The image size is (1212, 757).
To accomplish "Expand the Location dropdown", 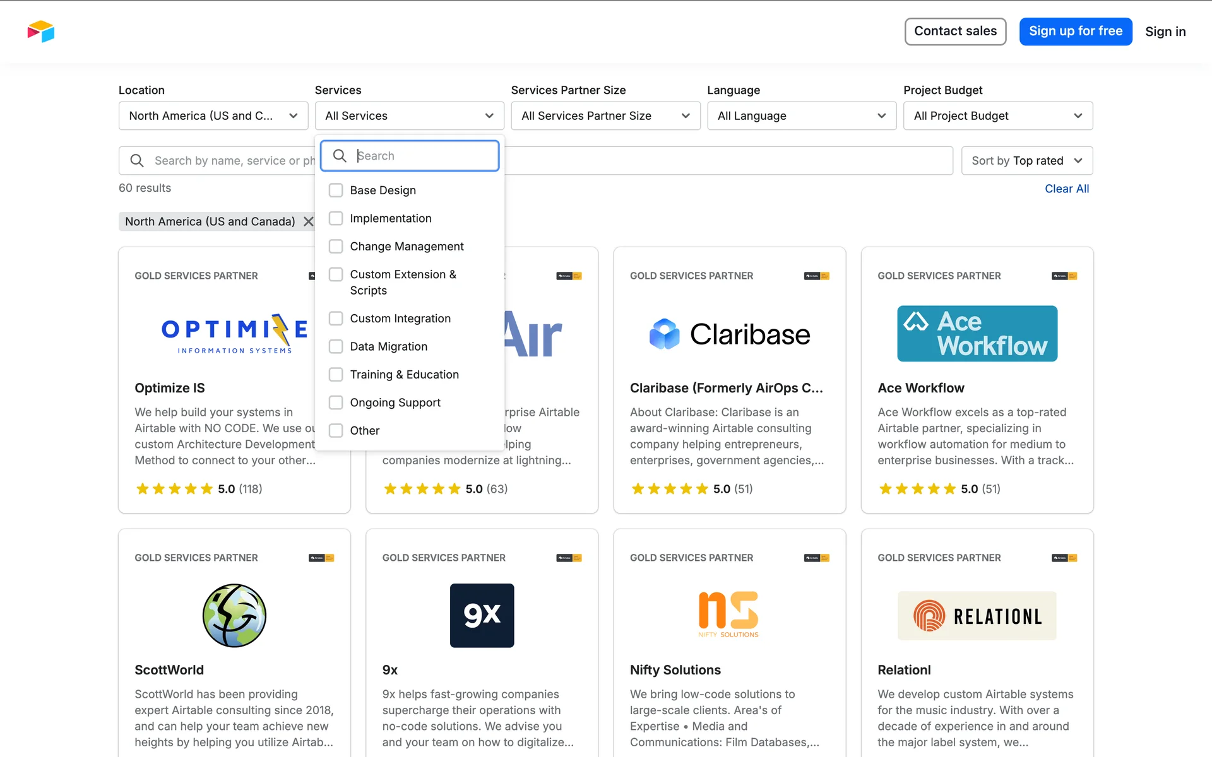I will pos(213,116).
